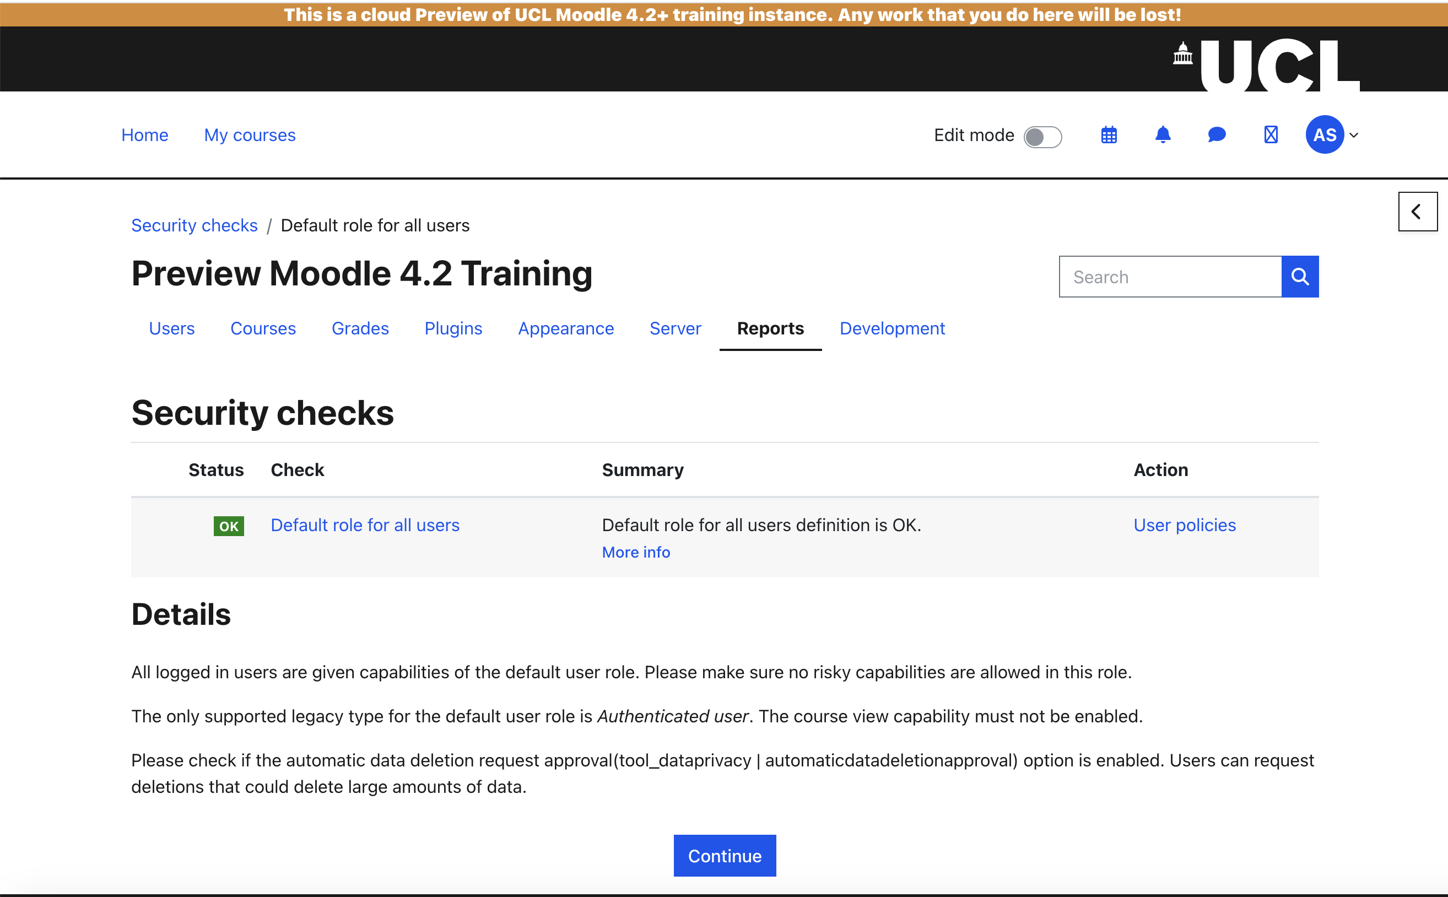This screenshot has height=897, width=1448.
Task: Open the block drawer arrow at right edge
Action: click(x=1418, y=211)
